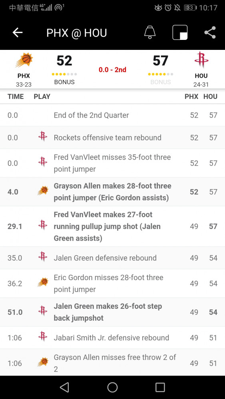The width and height of the screenshot is (225, 399).
Task: Open game alerts via bell icon
Action: (150, 33)
